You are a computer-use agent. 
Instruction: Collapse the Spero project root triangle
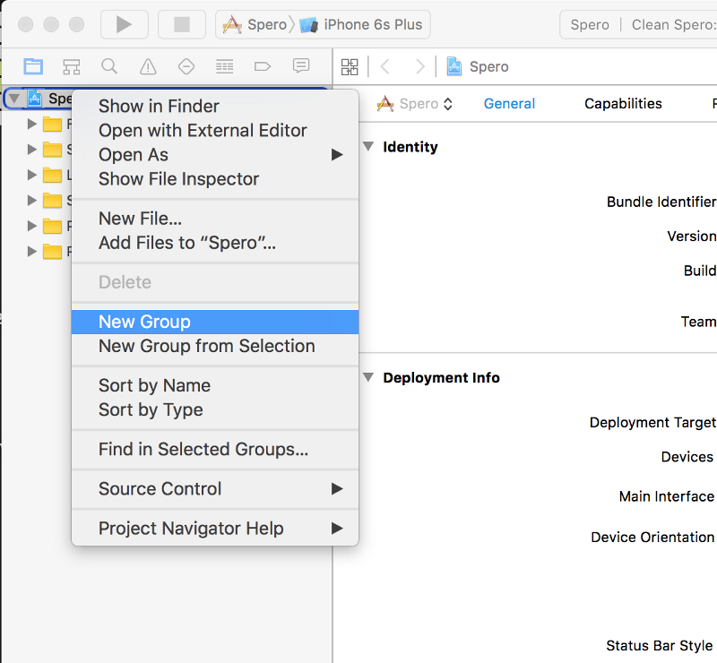click(14, 99)
